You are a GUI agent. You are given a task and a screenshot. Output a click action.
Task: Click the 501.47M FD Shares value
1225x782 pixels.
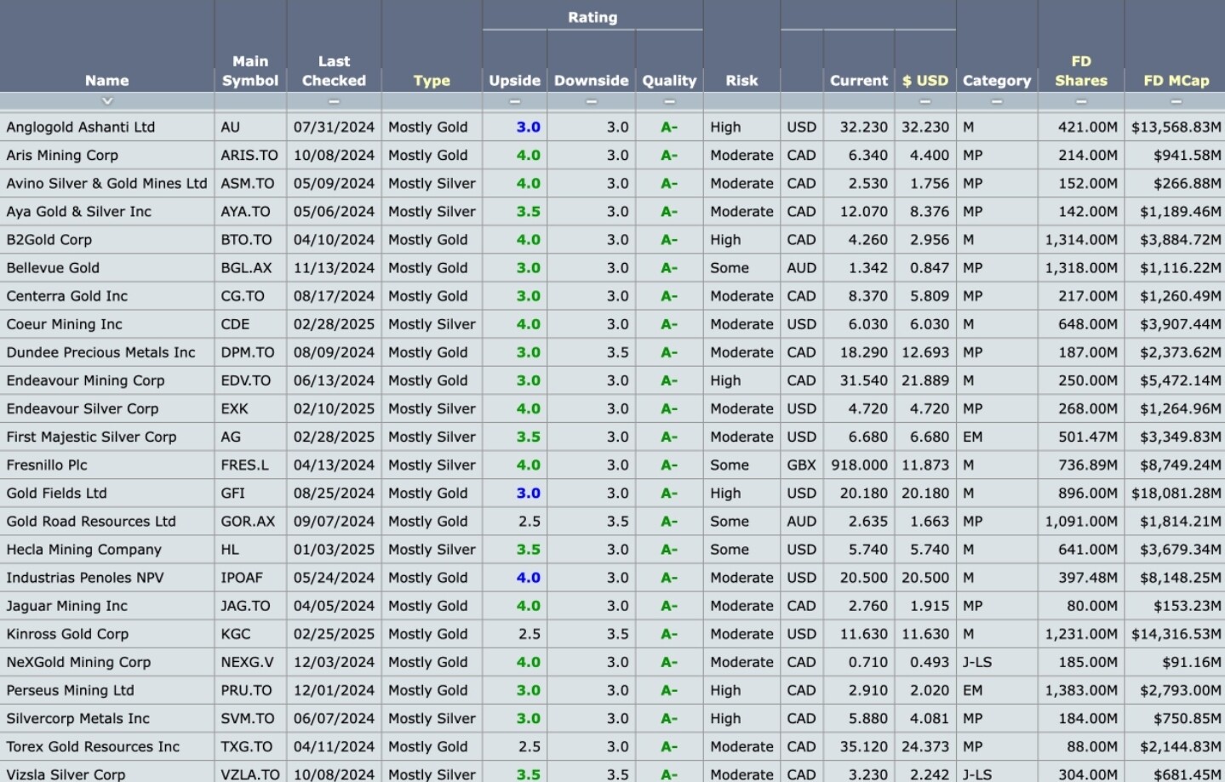pos(1088,437)
